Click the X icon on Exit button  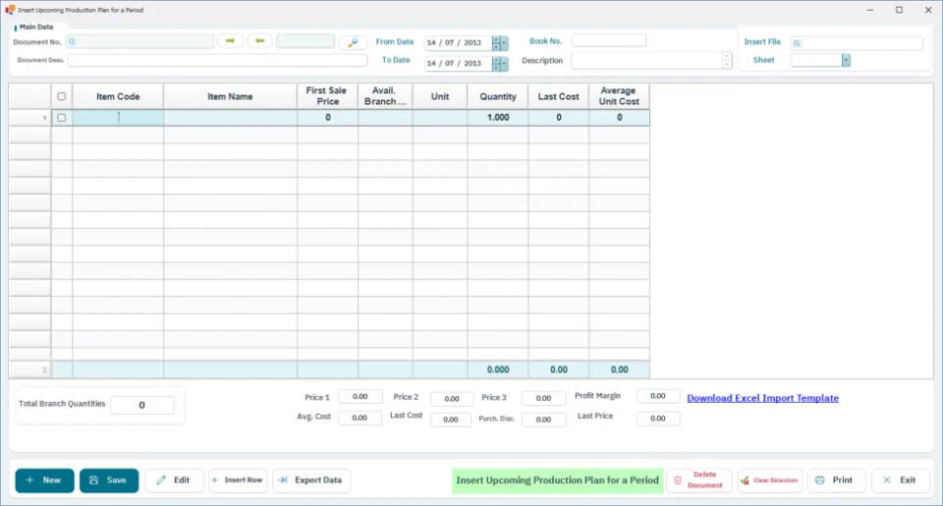coord(887,480)
